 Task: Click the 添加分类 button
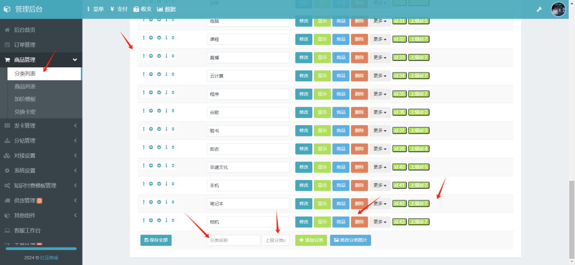[x=311, y=240]
